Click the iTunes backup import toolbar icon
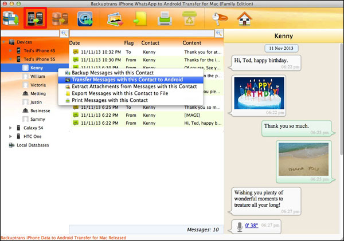The image size is (344, 241). point(85,18)
